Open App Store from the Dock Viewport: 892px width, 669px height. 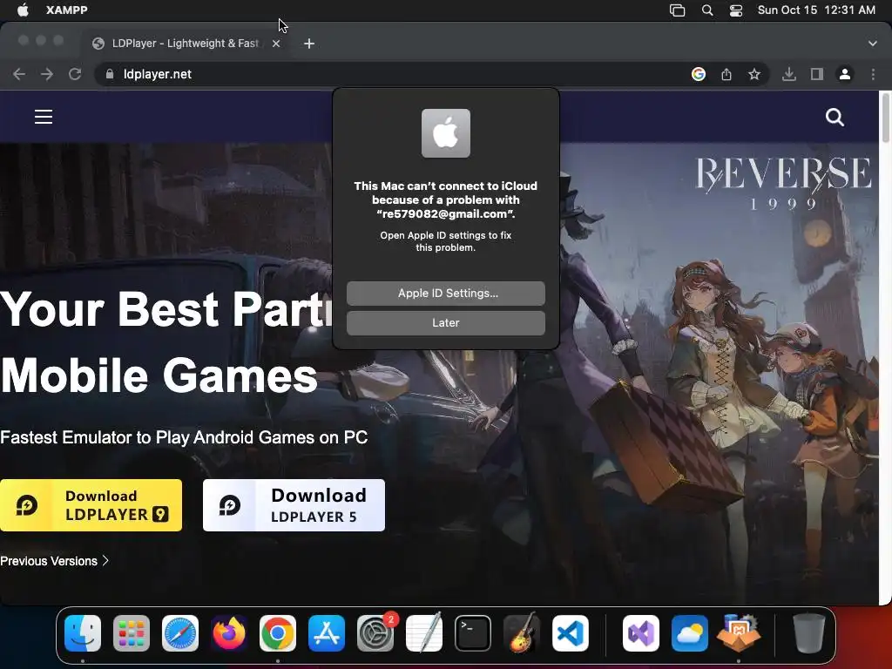pos(327,633)
